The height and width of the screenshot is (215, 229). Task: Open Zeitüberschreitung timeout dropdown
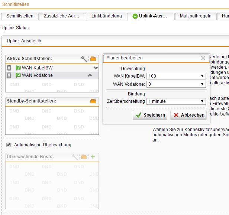[176, 101]
